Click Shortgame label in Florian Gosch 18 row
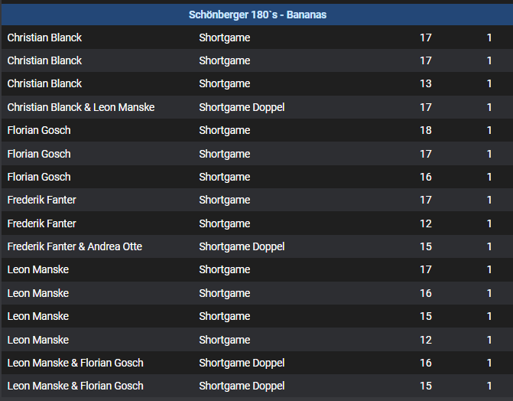 coord(225,130)
